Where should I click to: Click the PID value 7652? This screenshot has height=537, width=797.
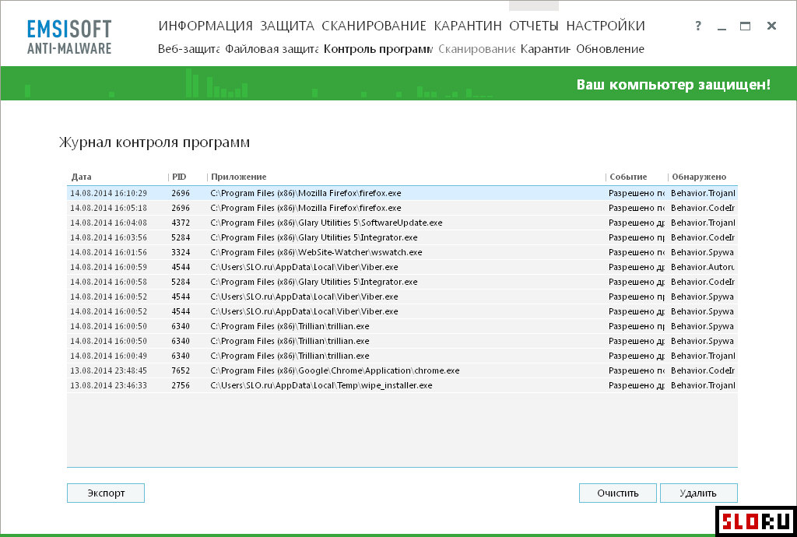(x=181, y=370)
